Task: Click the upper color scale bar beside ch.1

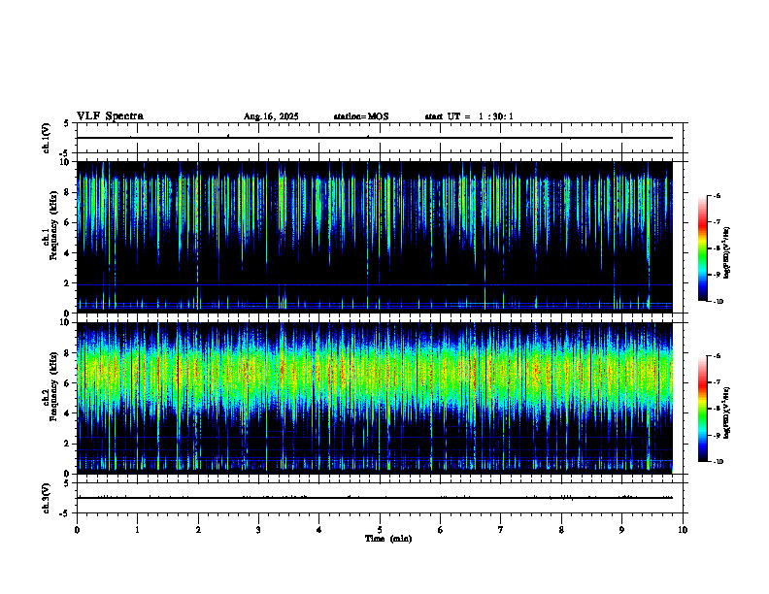Action: 702,248
